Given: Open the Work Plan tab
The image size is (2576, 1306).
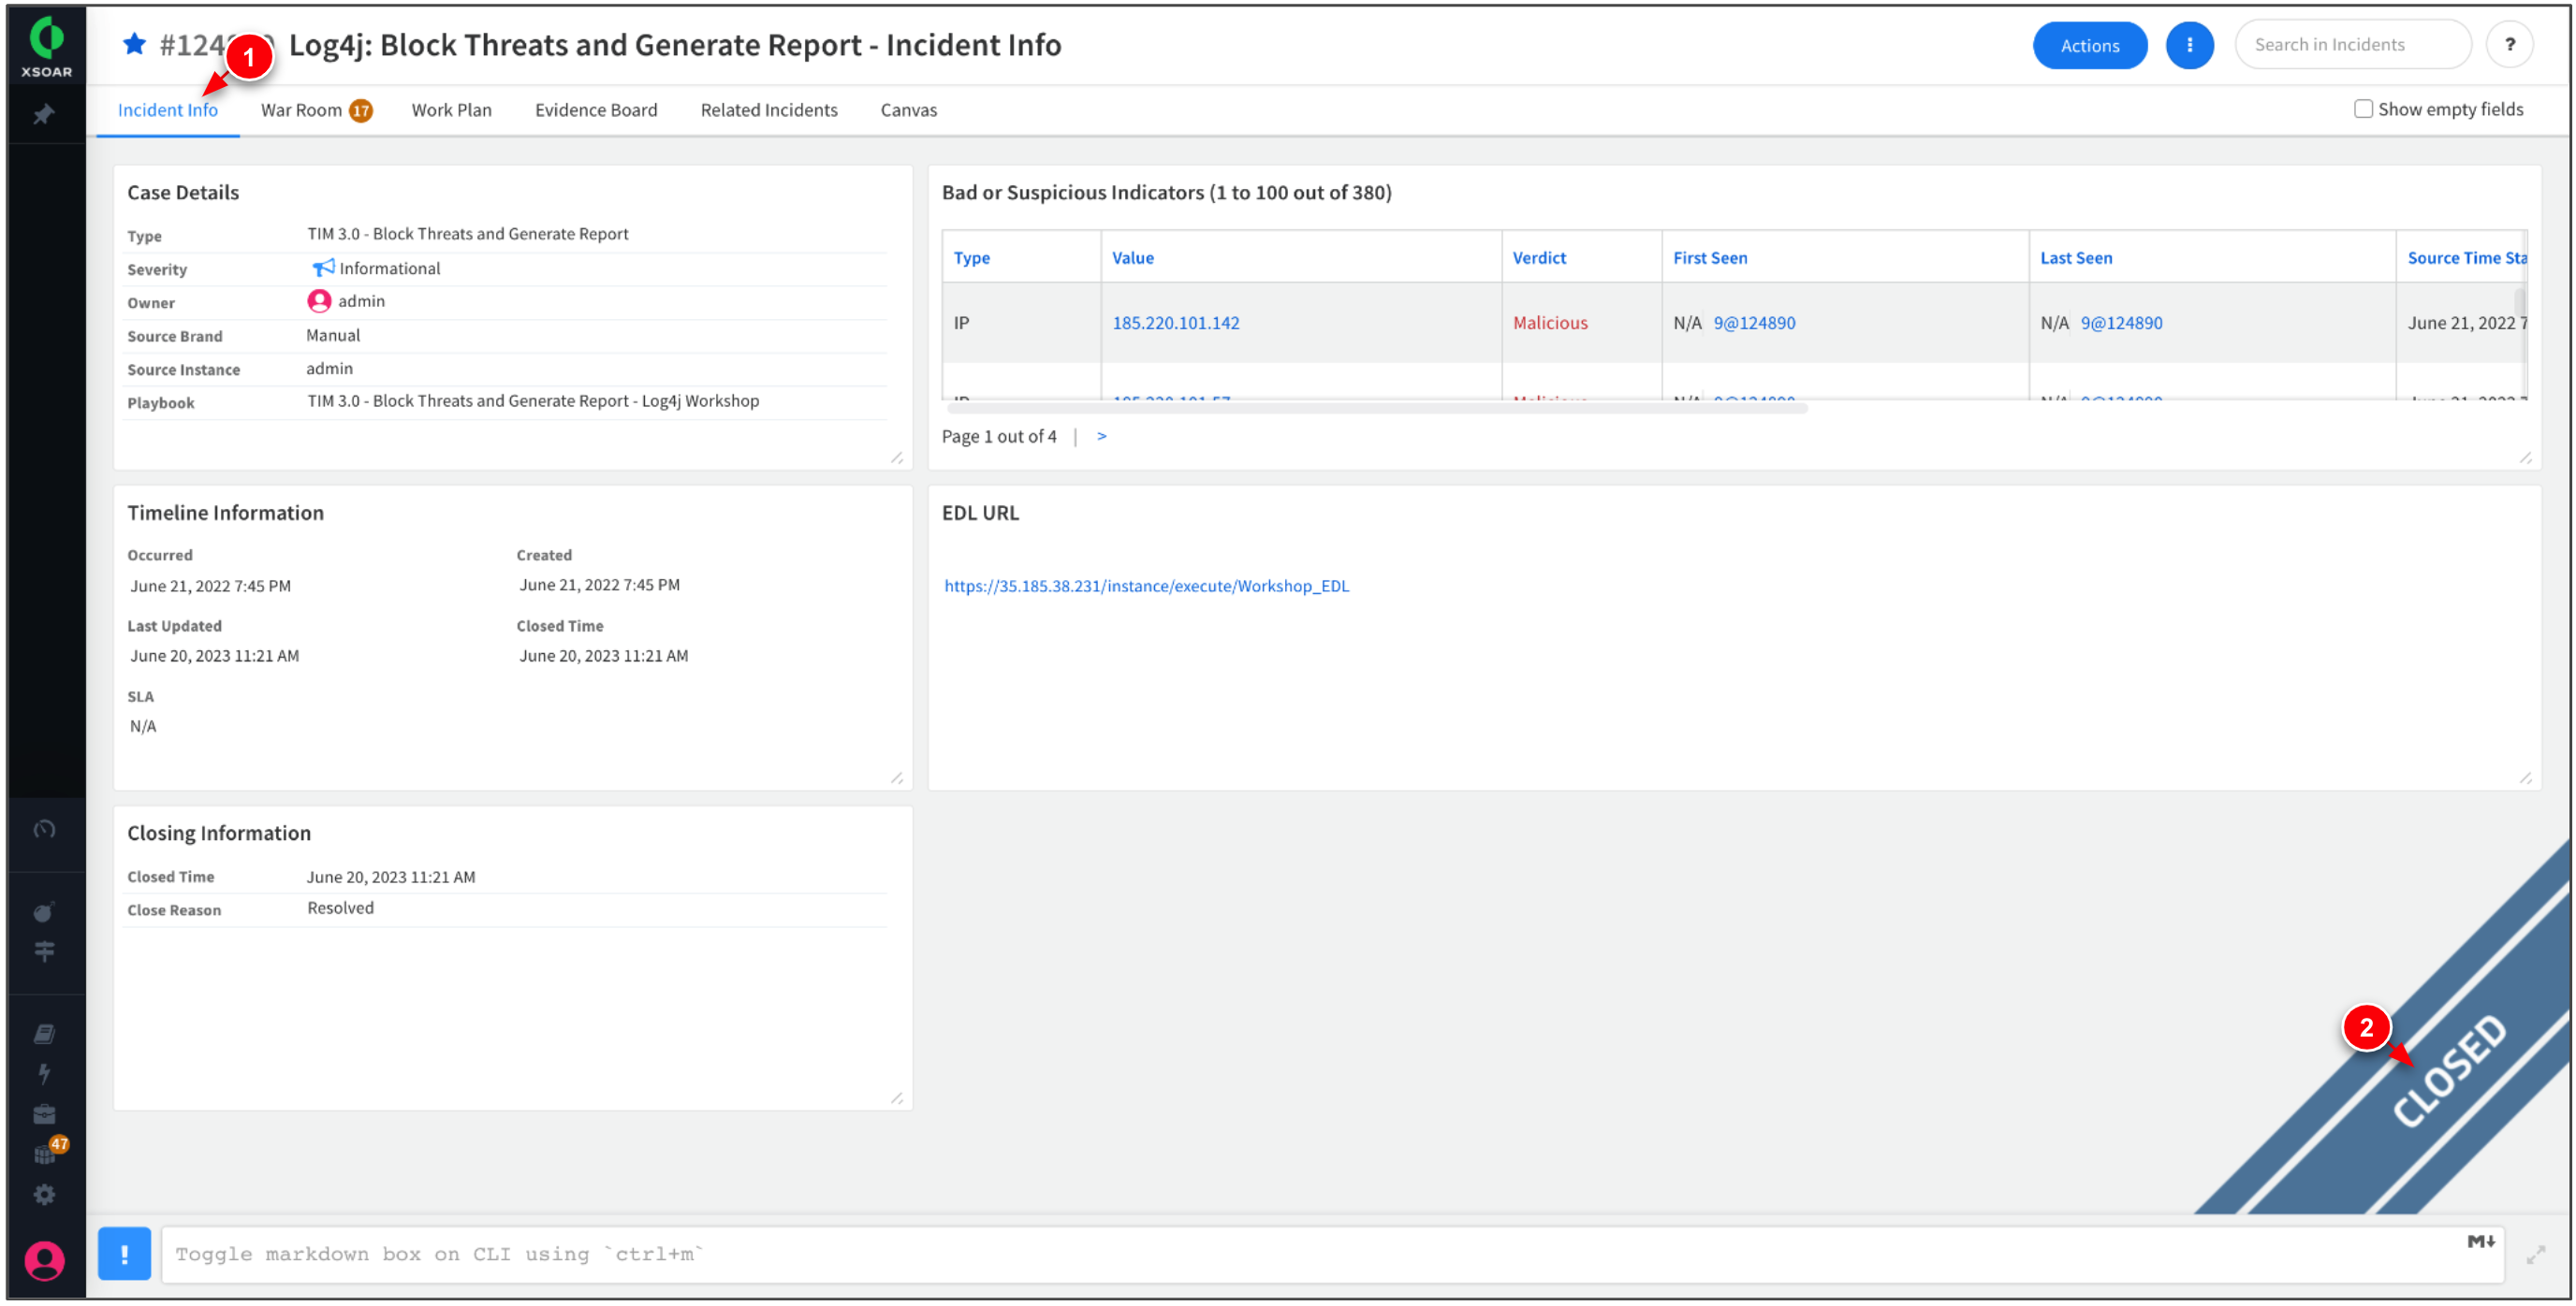Looking at the screenshot, I should (452, 109).
